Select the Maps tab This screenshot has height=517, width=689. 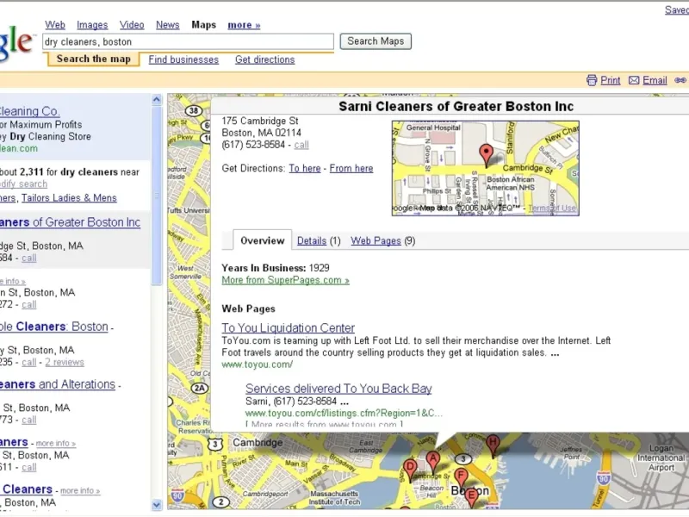pos(204,25)
